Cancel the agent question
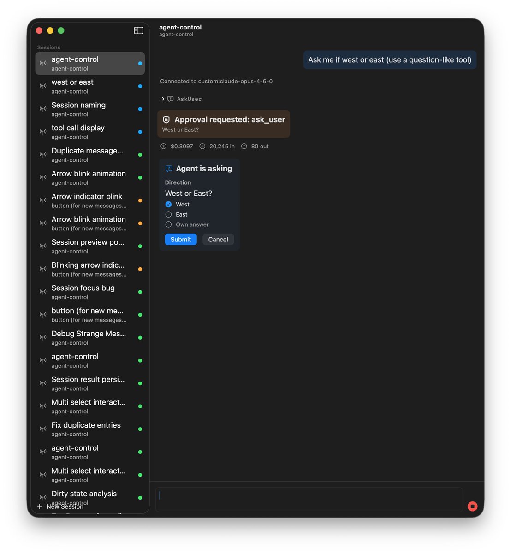The image size is (511, 553). point(218,239)
